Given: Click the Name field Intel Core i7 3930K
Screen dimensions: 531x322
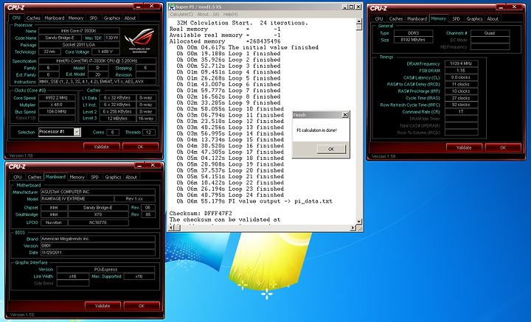Looking at the screenshot, I should point(79,31).
